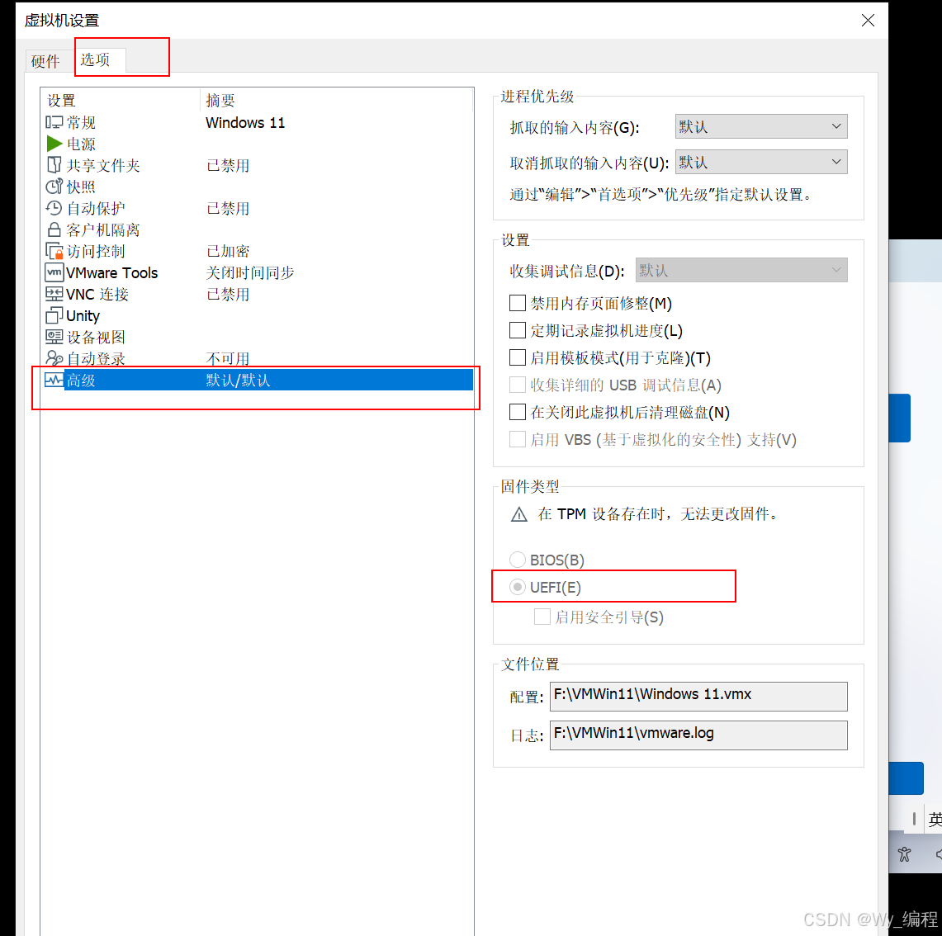
Task: Switch to the 硬件 tab
Action: pos(45,61)
